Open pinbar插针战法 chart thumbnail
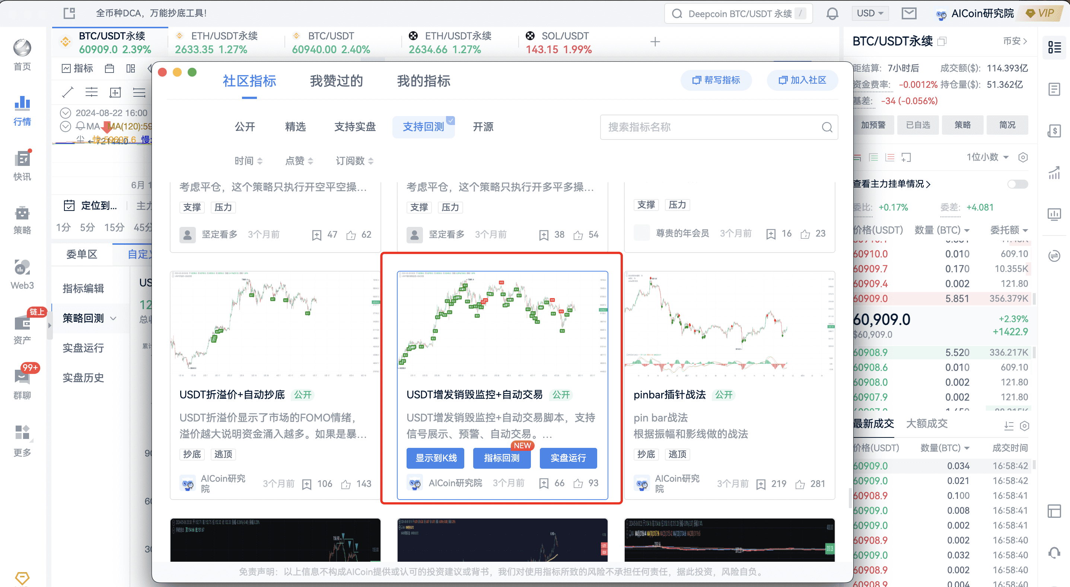The image size is (1070, 587). pos(729,325)
